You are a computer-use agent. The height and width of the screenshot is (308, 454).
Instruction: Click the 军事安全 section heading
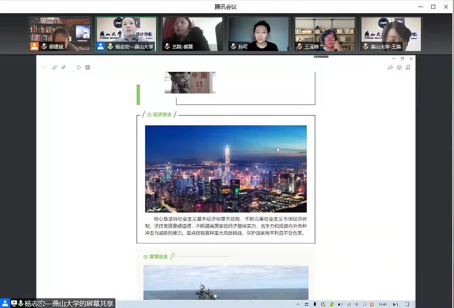(x=158, y=257)
